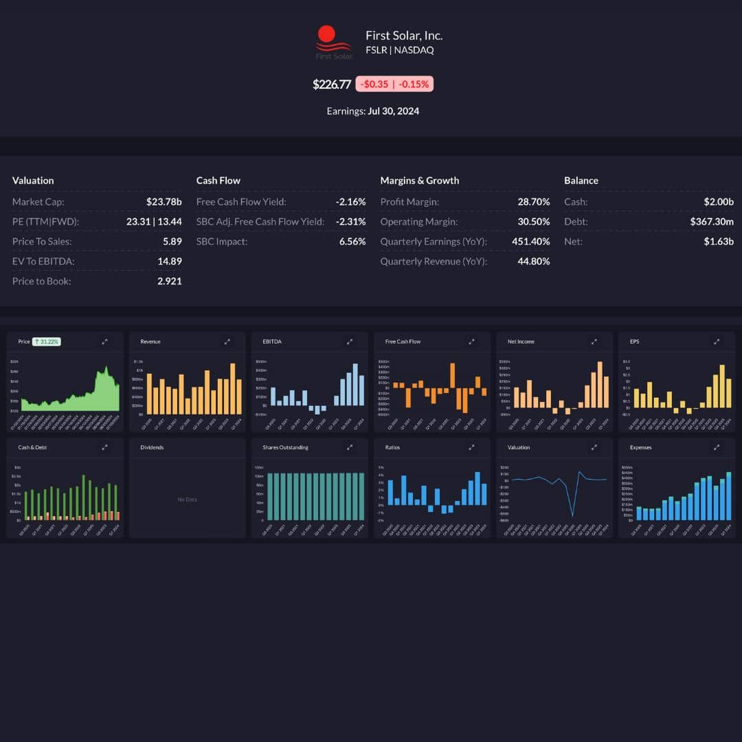Click the SBC Adj. yield value -2.31%
Viewport: 742px width, 742px height.
point(350,221)
